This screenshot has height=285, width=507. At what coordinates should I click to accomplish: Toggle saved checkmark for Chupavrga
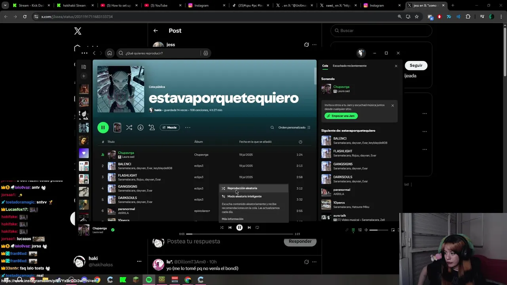coord(113,230)
